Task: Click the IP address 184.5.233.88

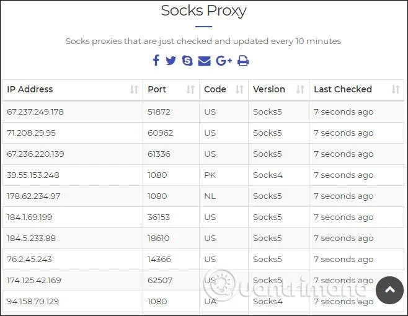Action: click(31, 238)
